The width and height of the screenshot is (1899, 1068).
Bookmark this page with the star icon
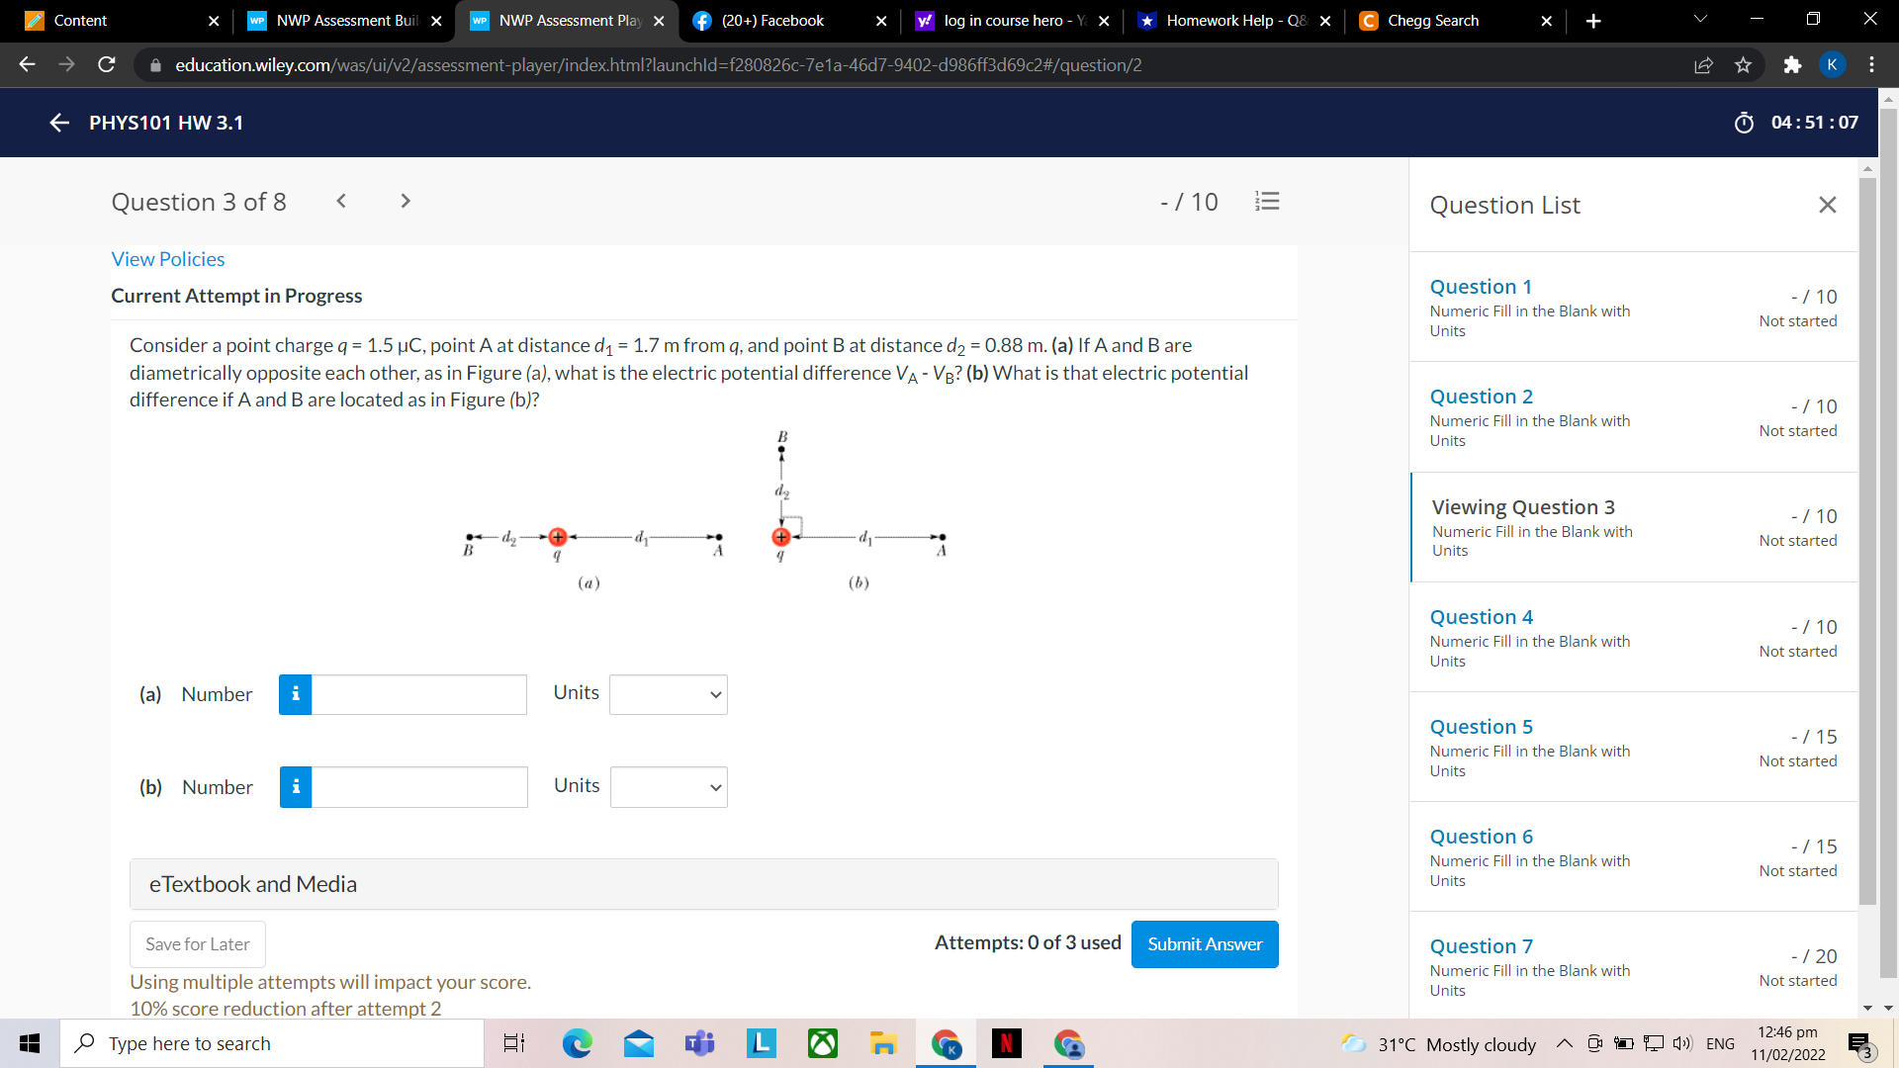click(1744, 64)
